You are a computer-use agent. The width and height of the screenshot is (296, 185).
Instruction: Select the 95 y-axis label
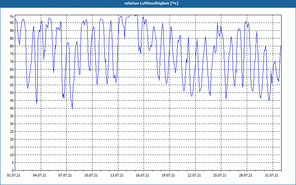[12, 23]
